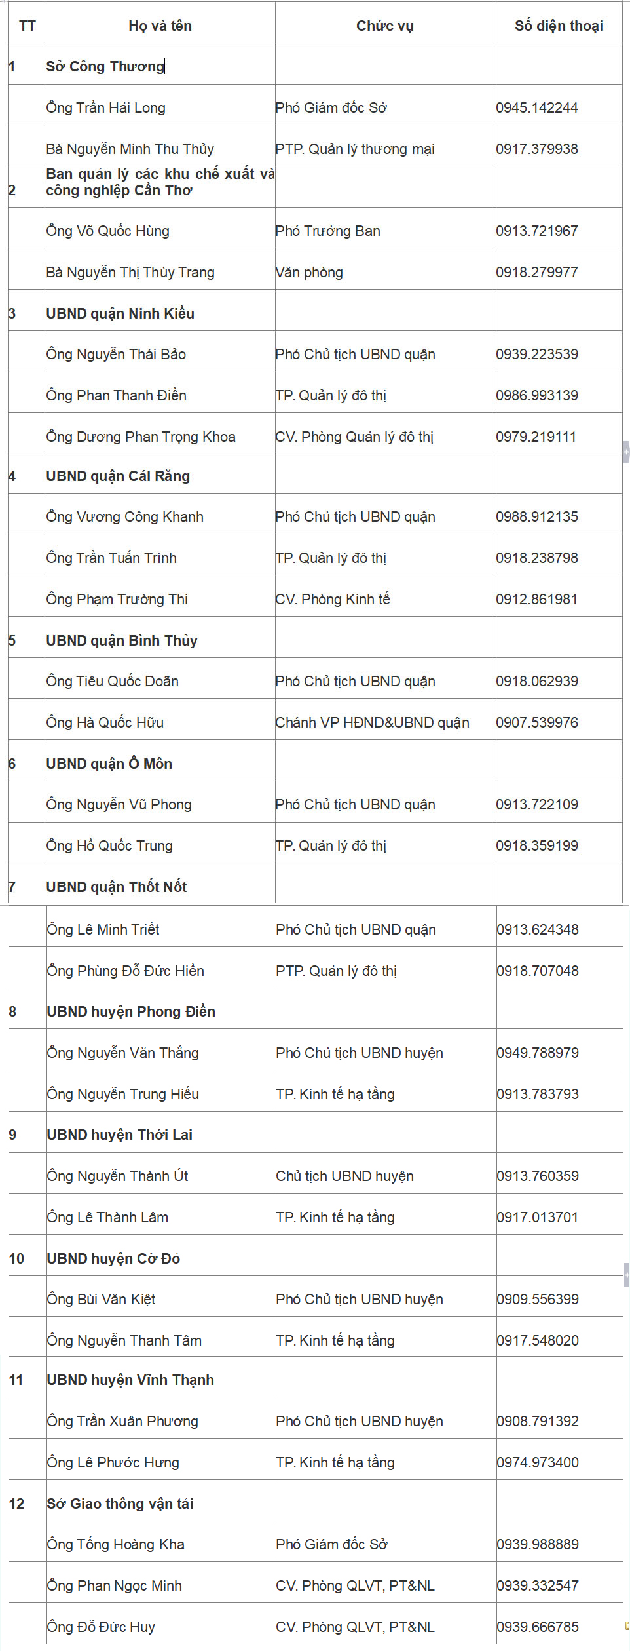Click the "Họ và tên" column header

160,26
